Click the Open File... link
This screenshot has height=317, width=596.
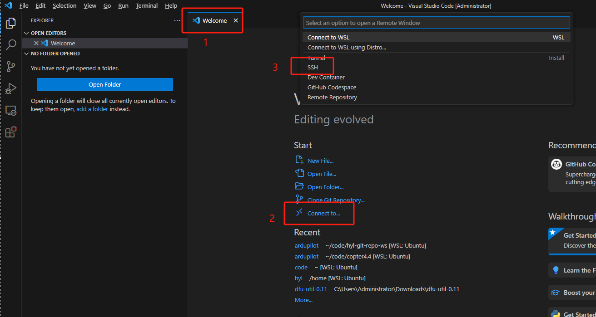pyautogui.click(x=322, y=174)
